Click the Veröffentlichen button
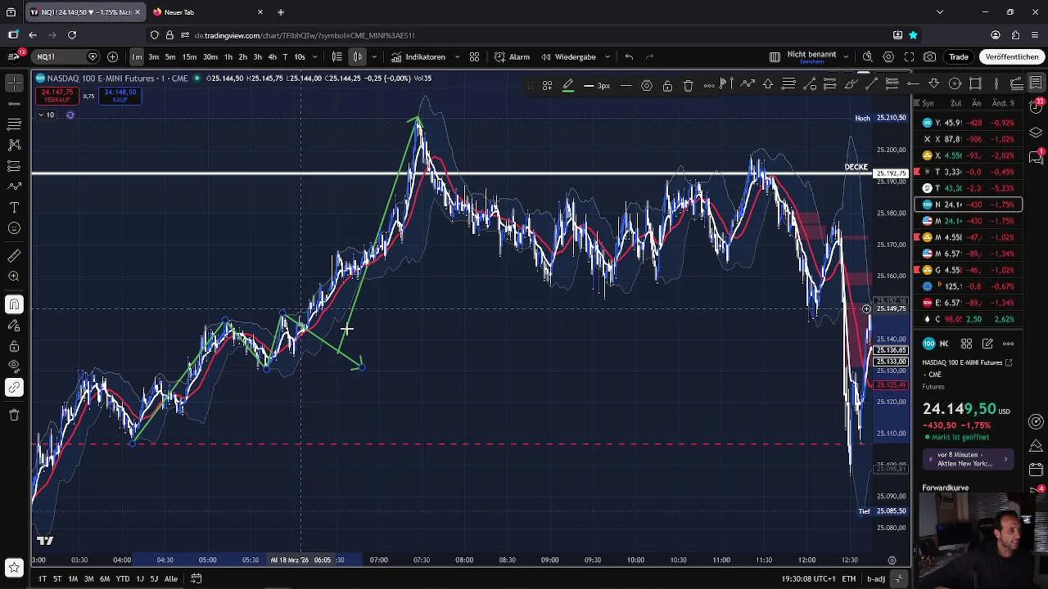Image resolution: width=1048 pixels, height=589 pixels. coord(1012,56)
